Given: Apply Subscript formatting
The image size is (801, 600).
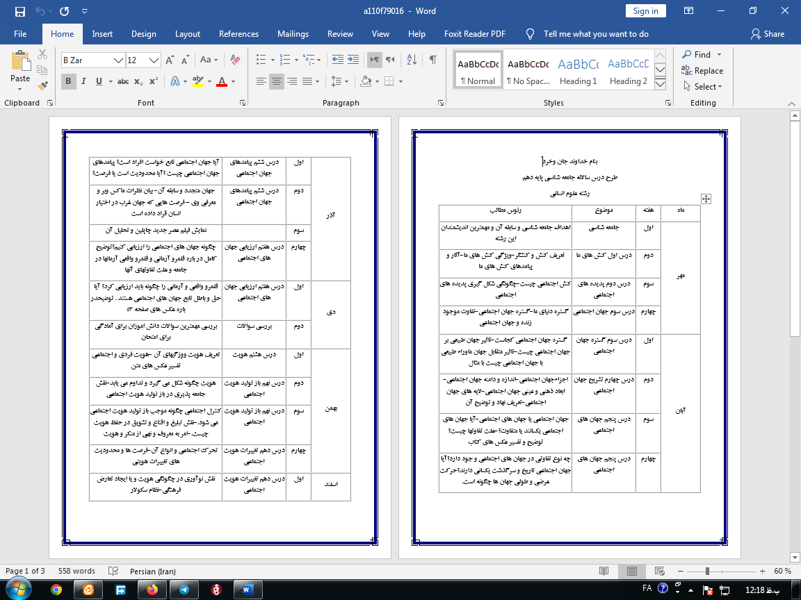Looking at the screenshot, I should [x=139, y=81].
